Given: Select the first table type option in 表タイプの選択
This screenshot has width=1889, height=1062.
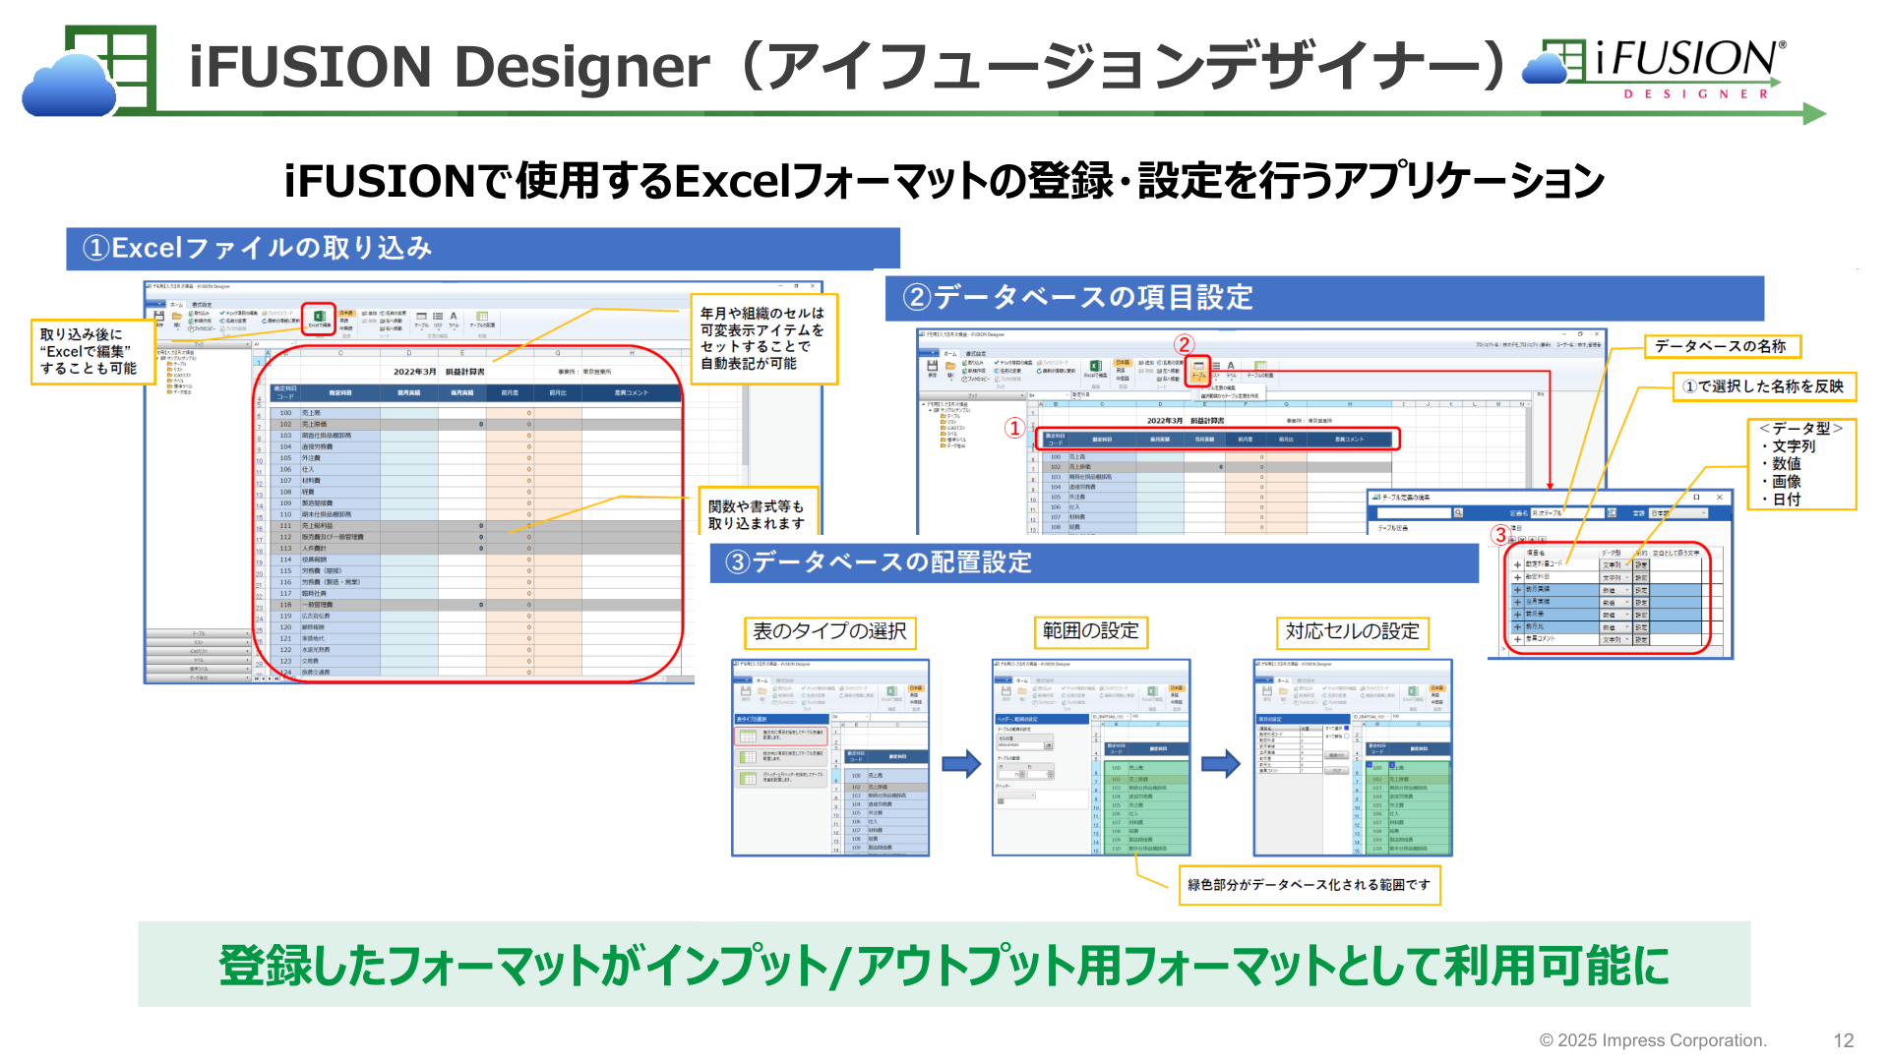Looking at the screenshot, I should [780, 737].
